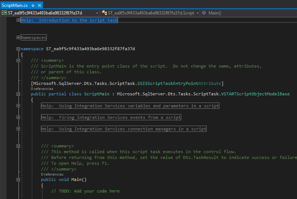Expand 'Help: Using Integration Services variables' region
This screenshot has width=297, height=199.
18,105
